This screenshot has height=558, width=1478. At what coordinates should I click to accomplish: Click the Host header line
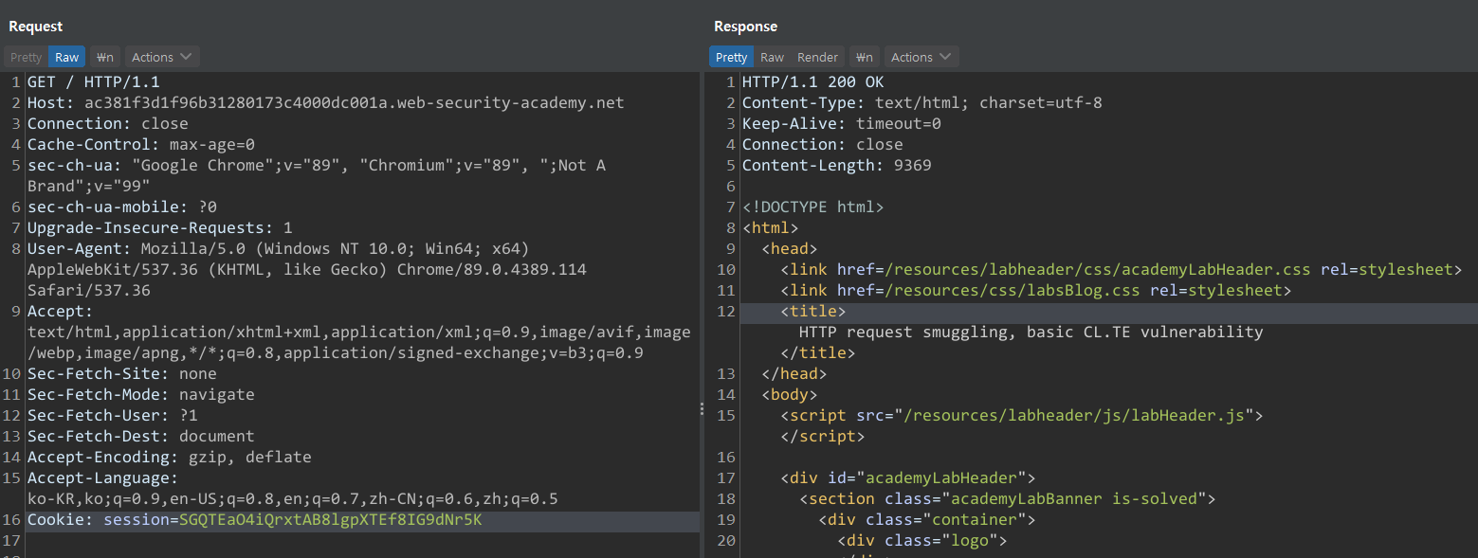pyautogui.click(x=325, y=102)
